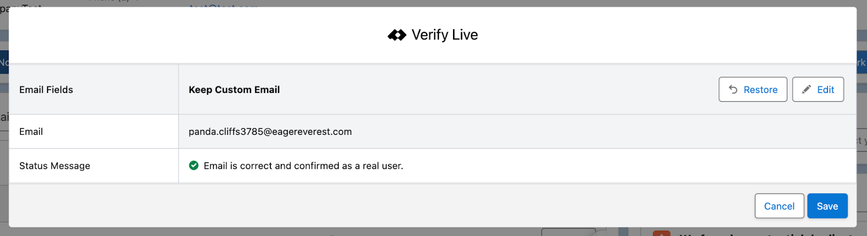Click the empty footer area left of Cancel

tap(379, 206)
